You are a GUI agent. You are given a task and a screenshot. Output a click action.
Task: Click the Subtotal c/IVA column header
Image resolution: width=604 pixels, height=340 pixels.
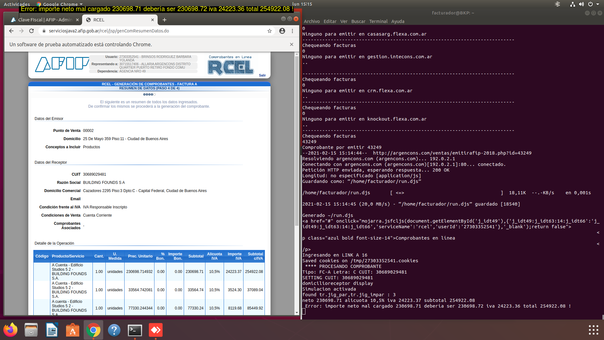[x=254, y=256]
